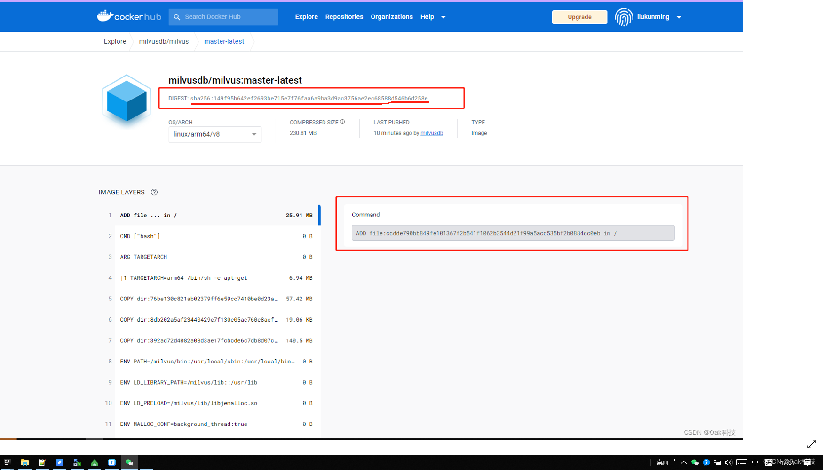Image resolution: width=823 pixels, height=470 pixels.
Task: Open the Organizations nav item
Action: (x=392, y=17)
